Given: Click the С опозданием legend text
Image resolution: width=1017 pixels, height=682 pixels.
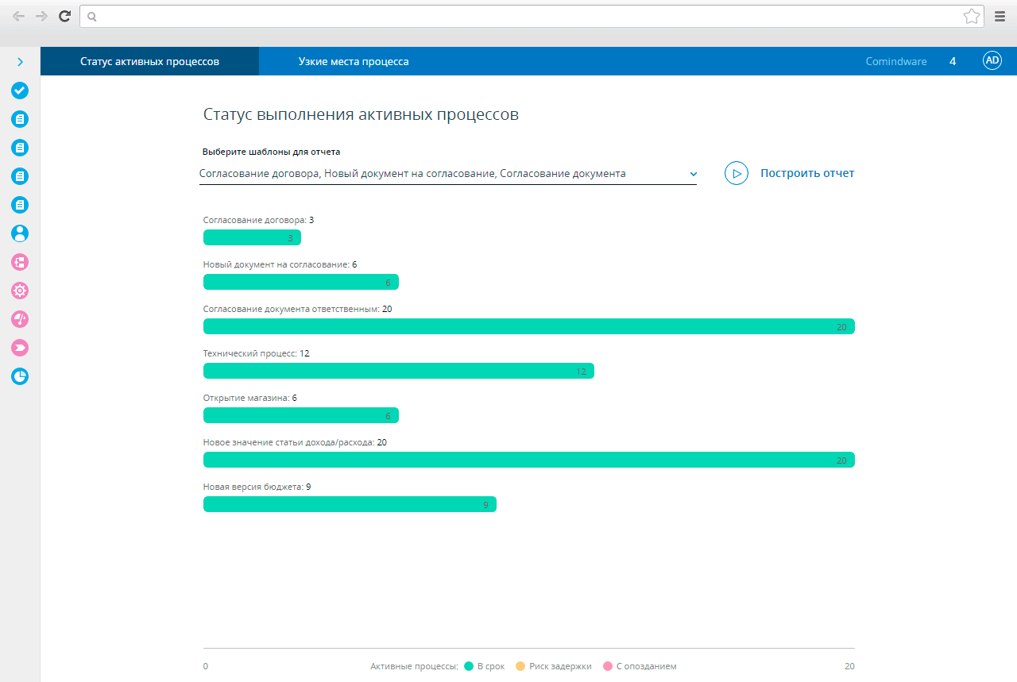Looking at the screenshot, I should pyautogui.click(x=646, y=666).
